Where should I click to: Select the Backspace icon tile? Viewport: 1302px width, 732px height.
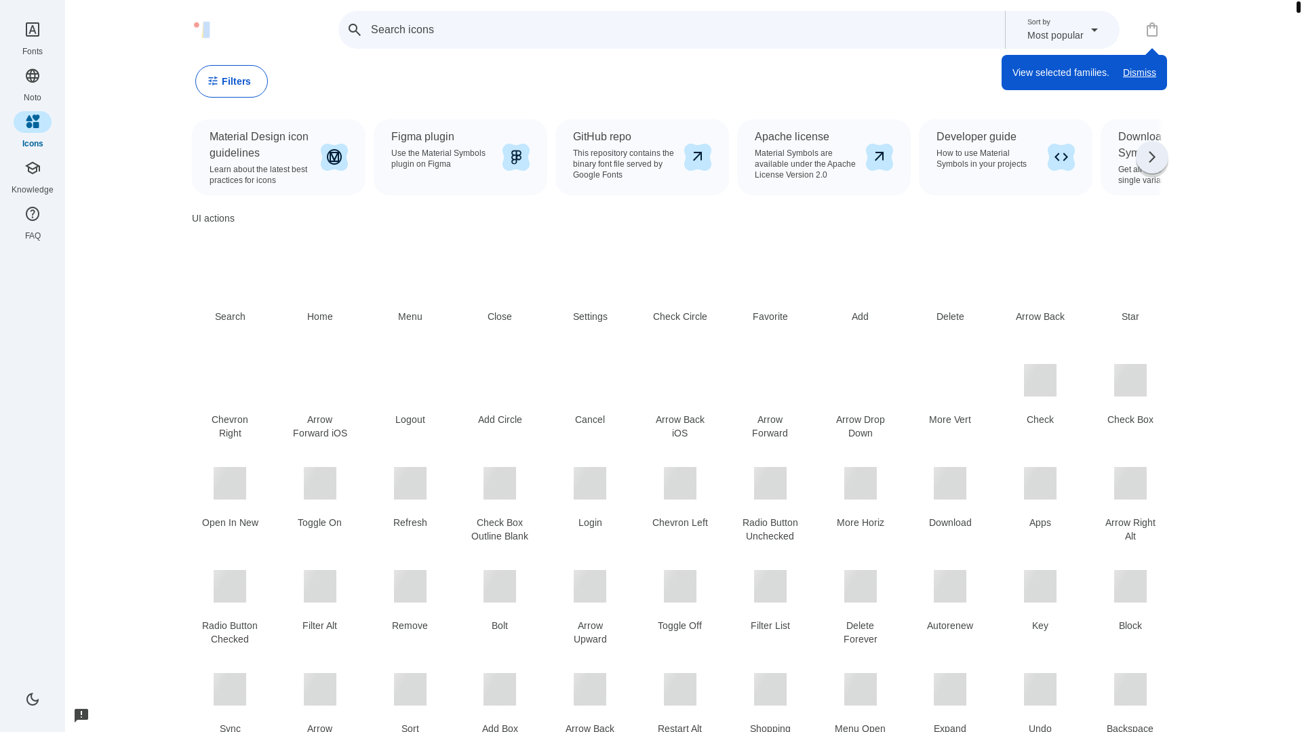pyautogui.click(x=1130, y=689)
